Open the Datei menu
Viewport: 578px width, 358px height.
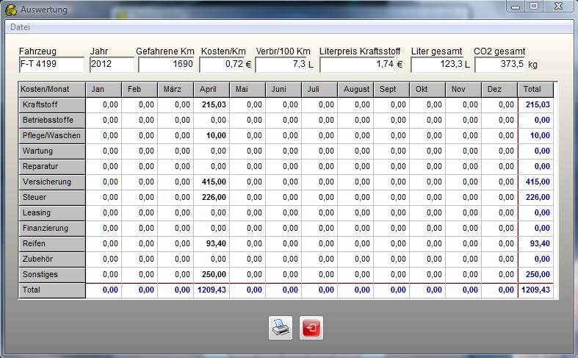pyautogui.click(x=20, y=27)
